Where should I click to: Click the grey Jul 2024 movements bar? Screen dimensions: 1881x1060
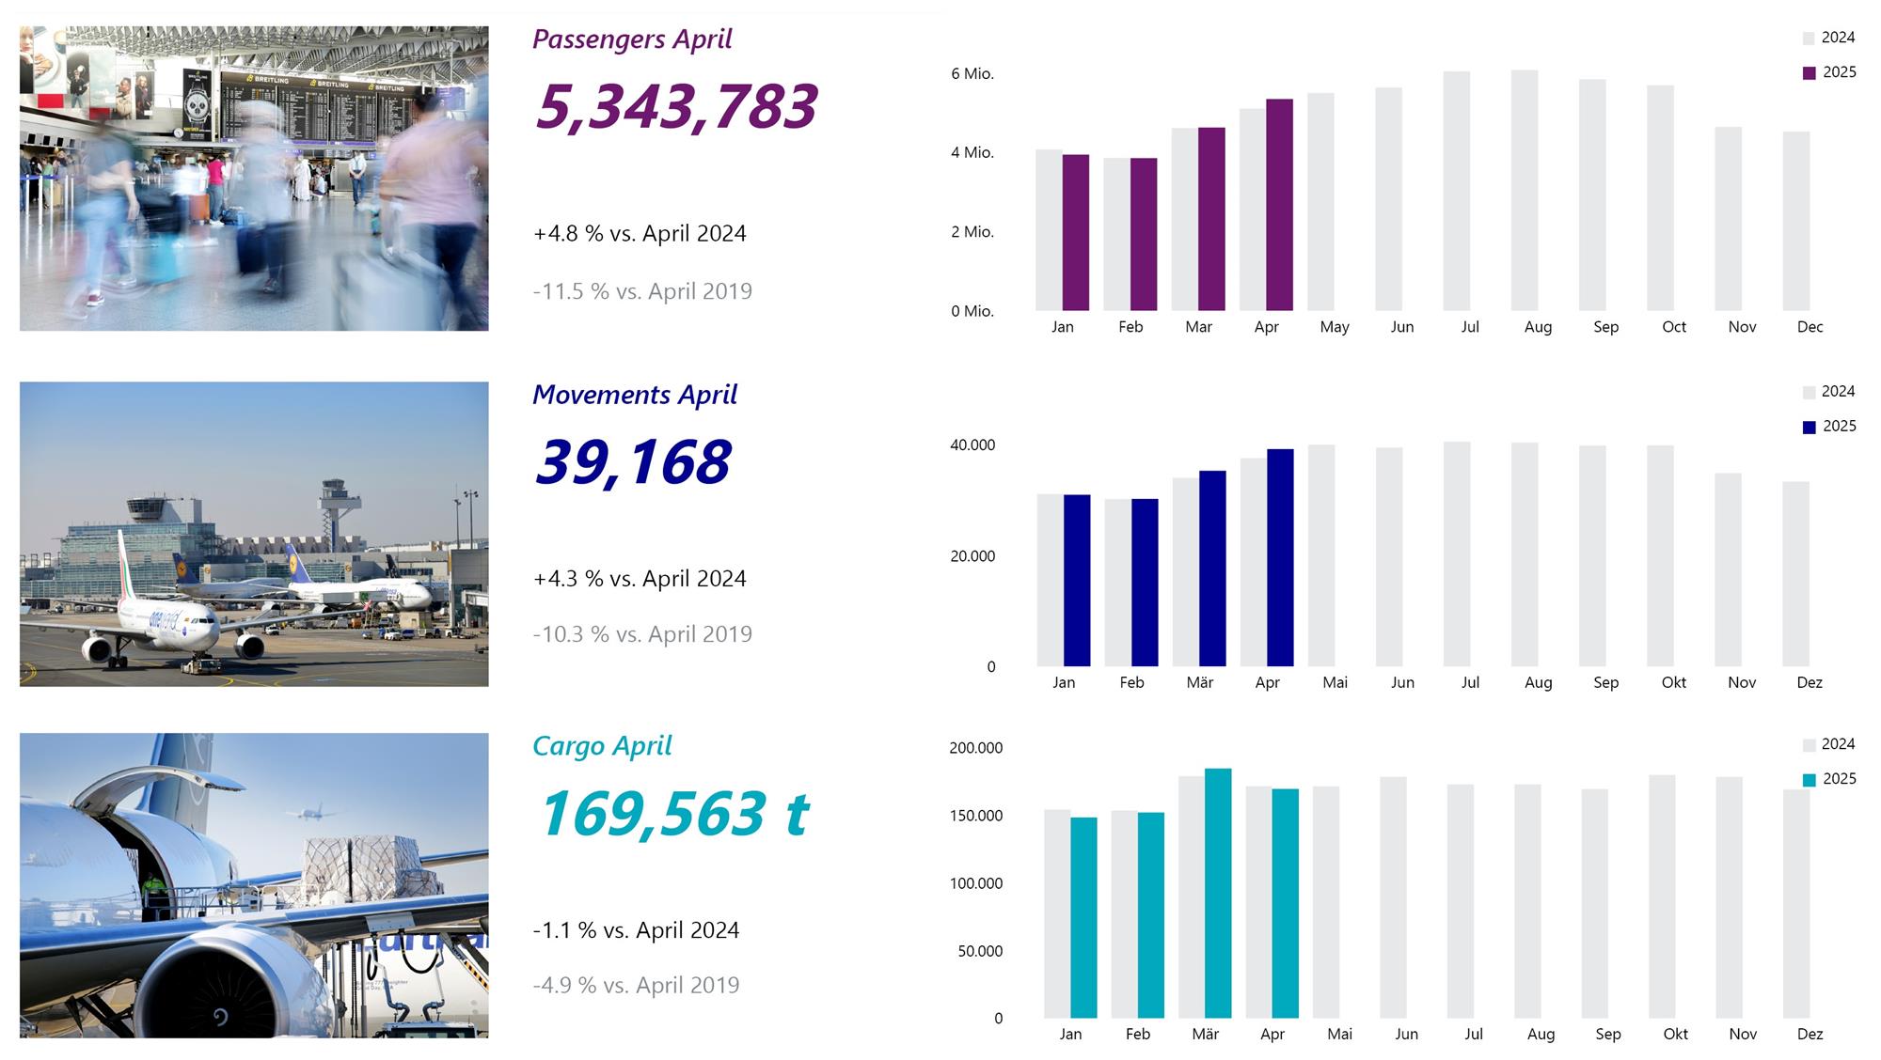tap(1457, 554)
